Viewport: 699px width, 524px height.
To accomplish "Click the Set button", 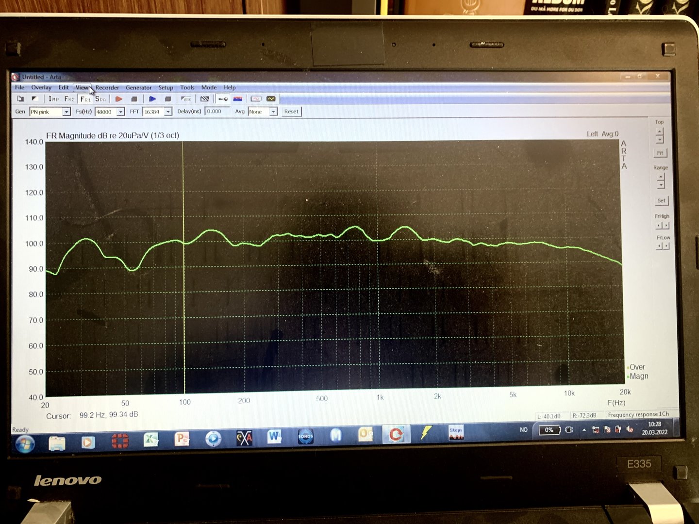I will [x=662, y=200].
